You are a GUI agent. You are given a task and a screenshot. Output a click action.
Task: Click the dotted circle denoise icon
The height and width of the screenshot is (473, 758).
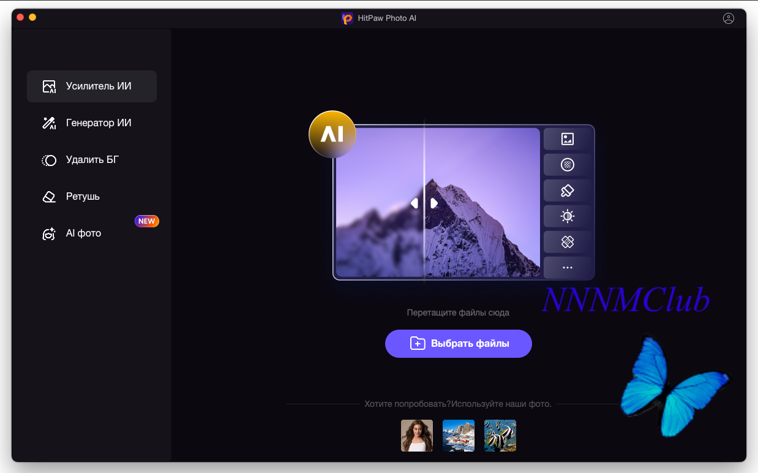click(x=568, y=165)
